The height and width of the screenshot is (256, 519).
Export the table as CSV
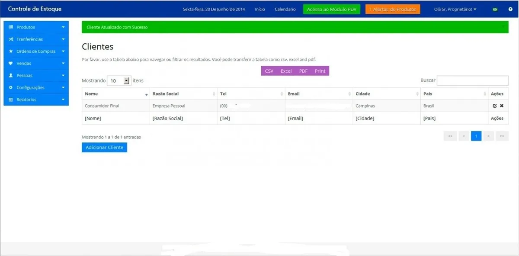(x=269, y=71)
